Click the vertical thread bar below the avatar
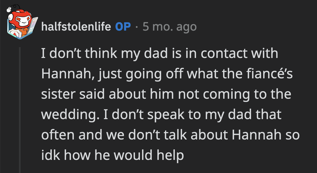317x173 pixels. [20, 111]
